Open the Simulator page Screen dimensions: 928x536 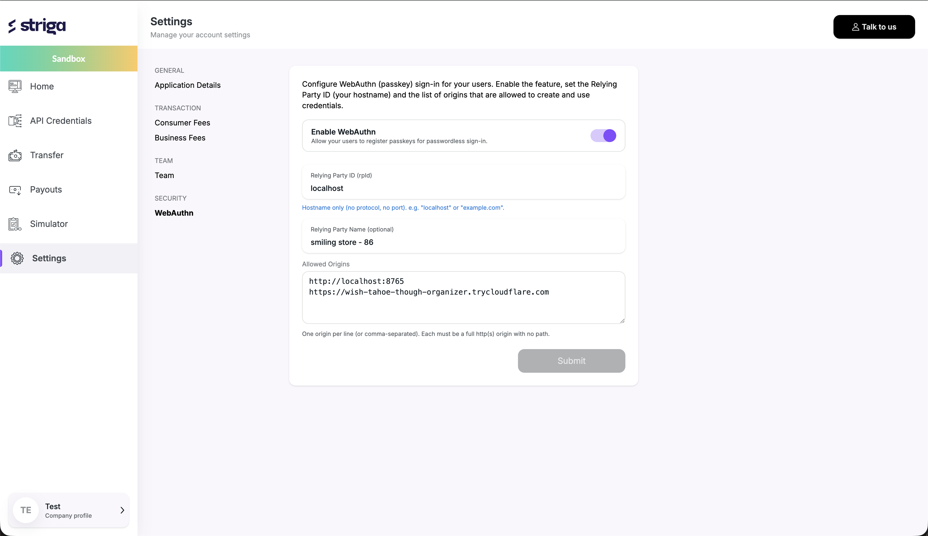click(69, 224)
